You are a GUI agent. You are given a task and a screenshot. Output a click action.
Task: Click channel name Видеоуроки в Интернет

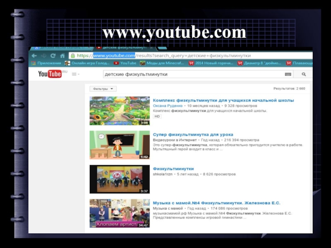pos(175,140)
